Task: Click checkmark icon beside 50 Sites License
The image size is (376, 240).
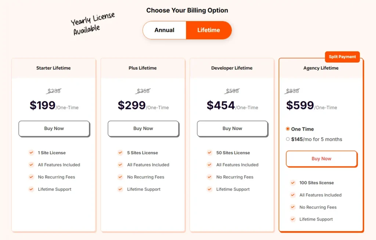Action: (x=210, y=153)
